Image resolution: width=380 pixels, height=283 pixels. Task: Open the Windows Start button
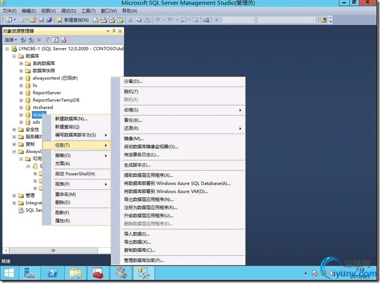(9, 273)
